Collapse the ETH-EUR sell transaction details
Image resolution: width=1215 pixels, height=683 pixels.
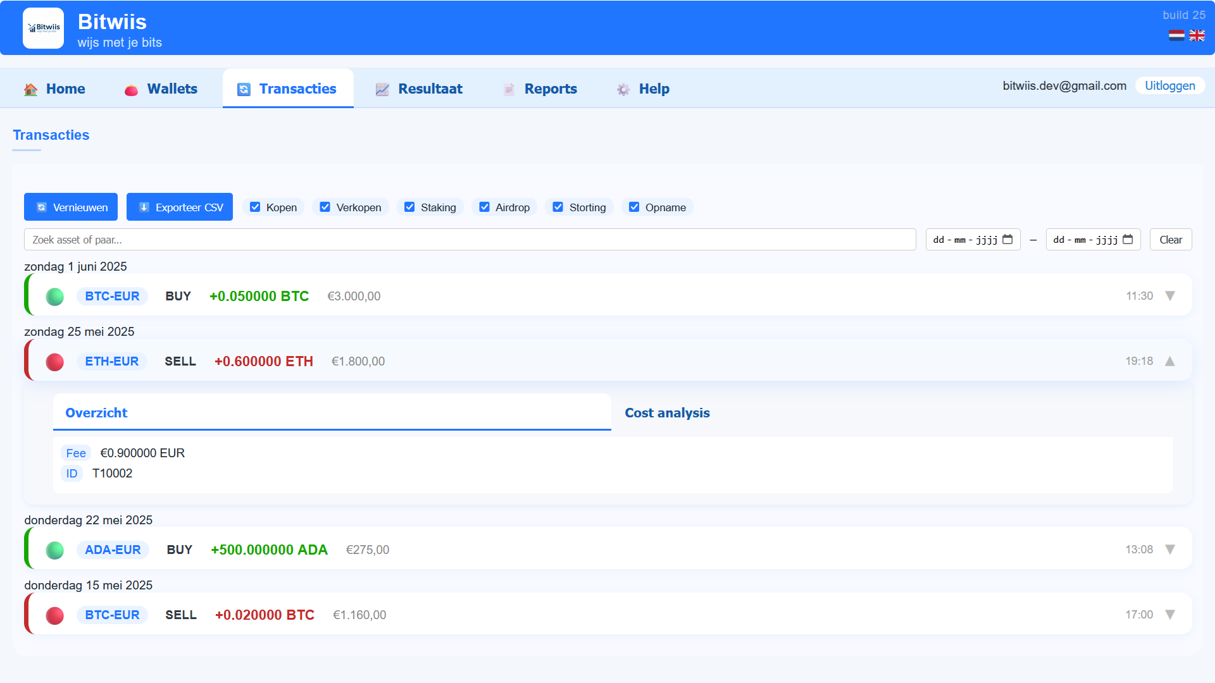click(x=1170, y=361)
